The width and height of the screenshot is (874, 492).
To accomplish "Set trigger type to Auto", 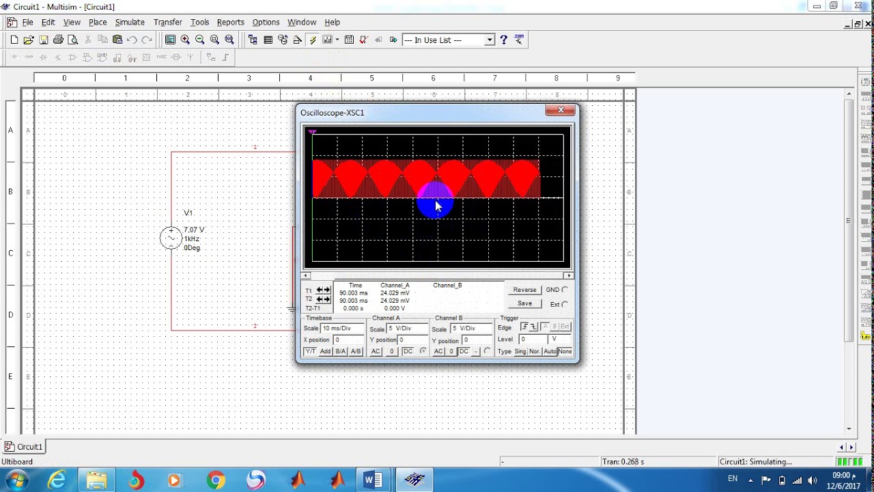I will pos(550,351).
